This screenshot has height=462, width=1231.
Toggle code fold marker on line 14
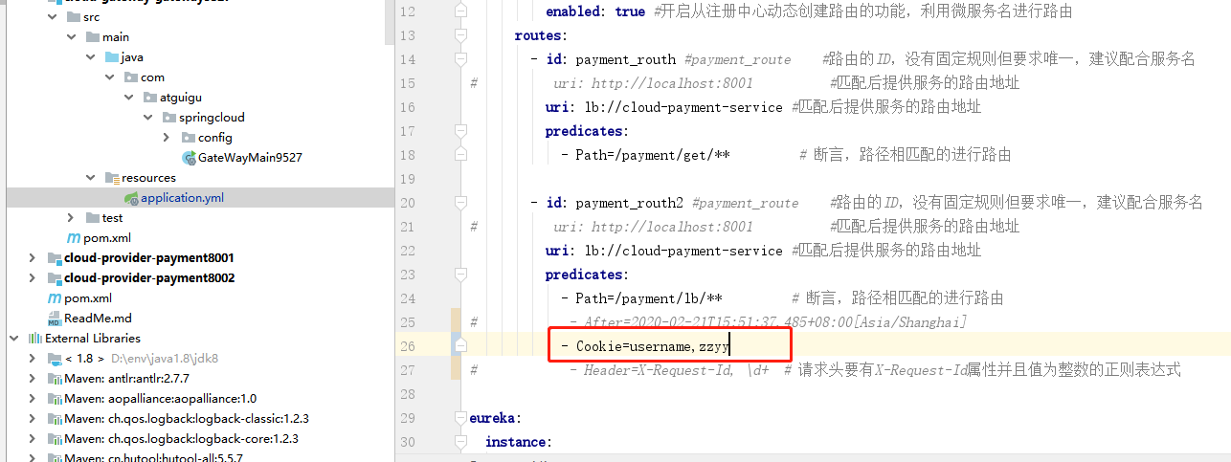460,59
